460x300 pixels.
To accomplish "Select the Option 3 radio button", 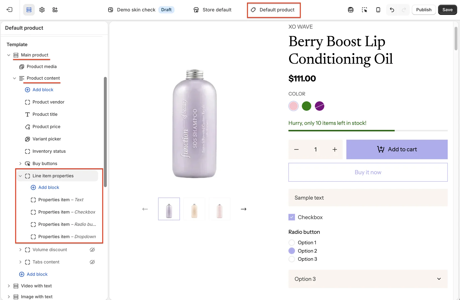I will pos(292,259).
